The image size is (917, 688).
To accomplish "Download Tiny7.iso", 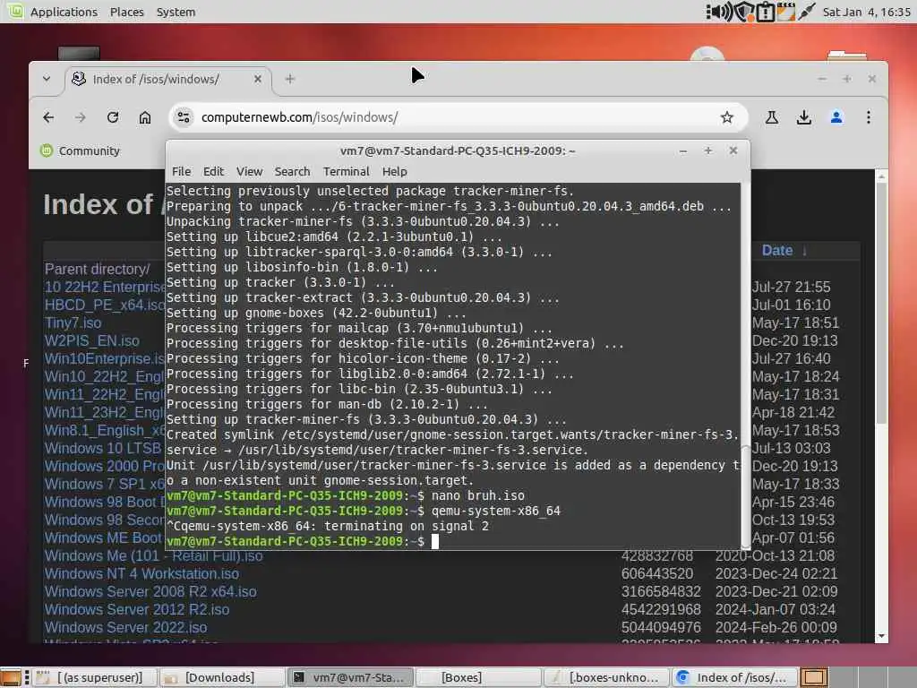I will (73, 322).
